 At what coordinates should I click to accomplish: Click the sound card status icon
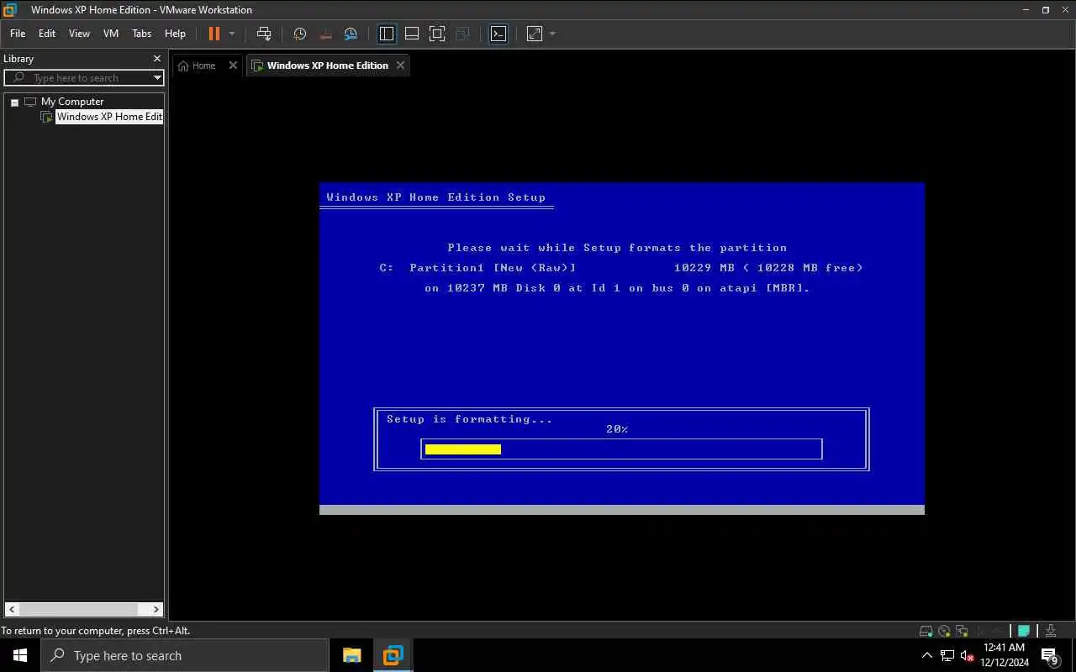click(996, 631)
